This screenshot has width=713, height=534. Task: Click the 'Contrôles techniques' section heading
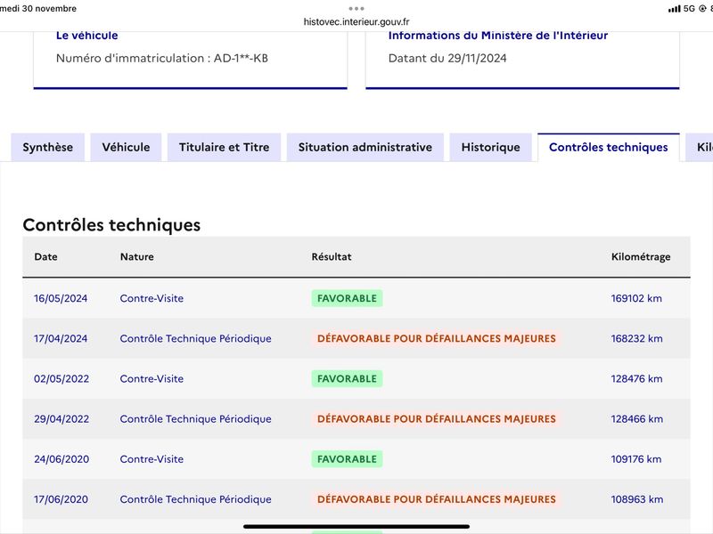click(111, 225)
